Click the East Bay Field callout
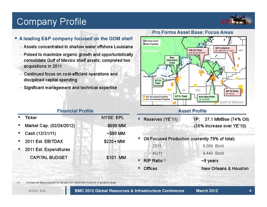The width and height of the screenshot is (267, 207). click(207, 98)
